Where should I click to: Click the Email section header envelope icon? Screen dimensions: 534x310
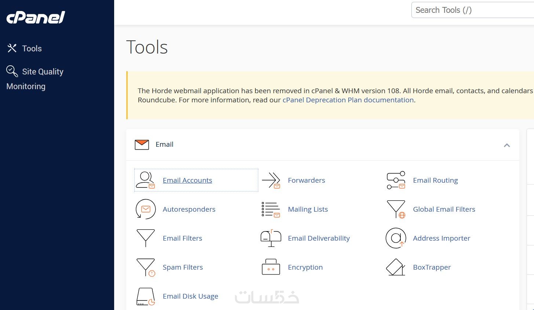pyautogui.click(x=142, y=145)
